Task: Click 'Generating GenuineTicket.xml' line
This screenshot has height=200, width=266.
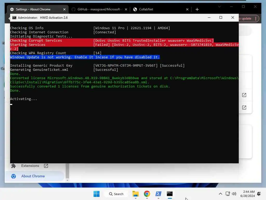Action: 39,70
